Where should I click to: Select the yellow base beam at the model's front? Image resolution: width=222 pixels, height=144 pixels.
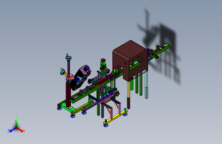click(116, 117)
